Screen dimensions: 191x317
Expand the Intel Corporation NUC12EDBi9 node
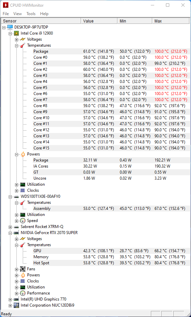pos(10,306)
